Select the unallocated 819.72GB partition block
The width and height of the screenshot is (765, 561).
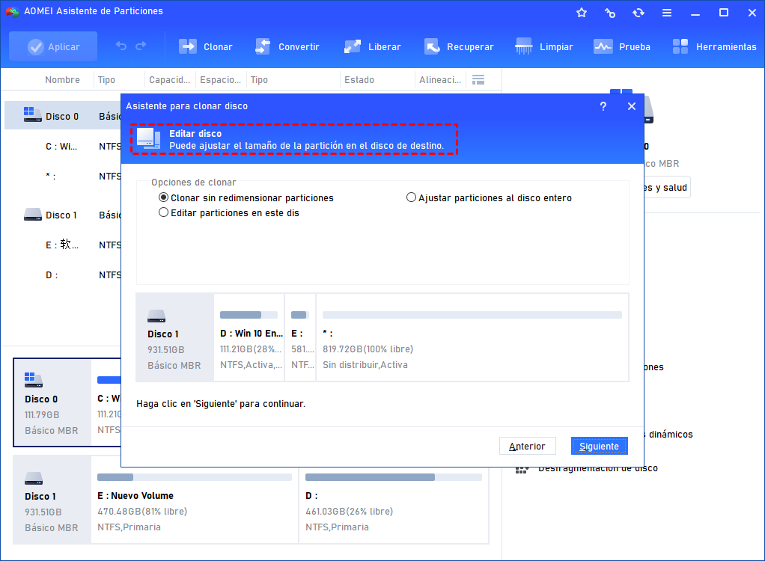point(472,337)
